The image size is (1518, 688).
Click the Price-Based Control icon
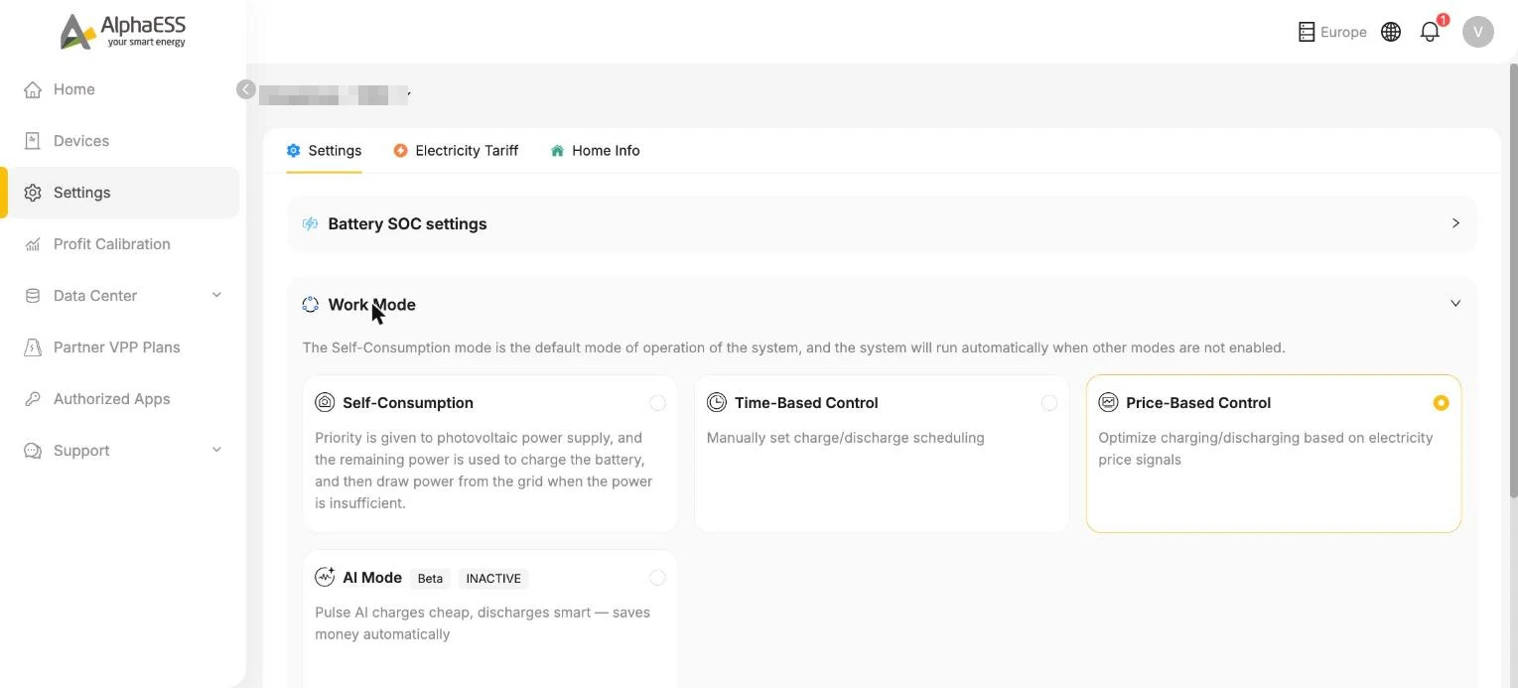(1108, 402)
